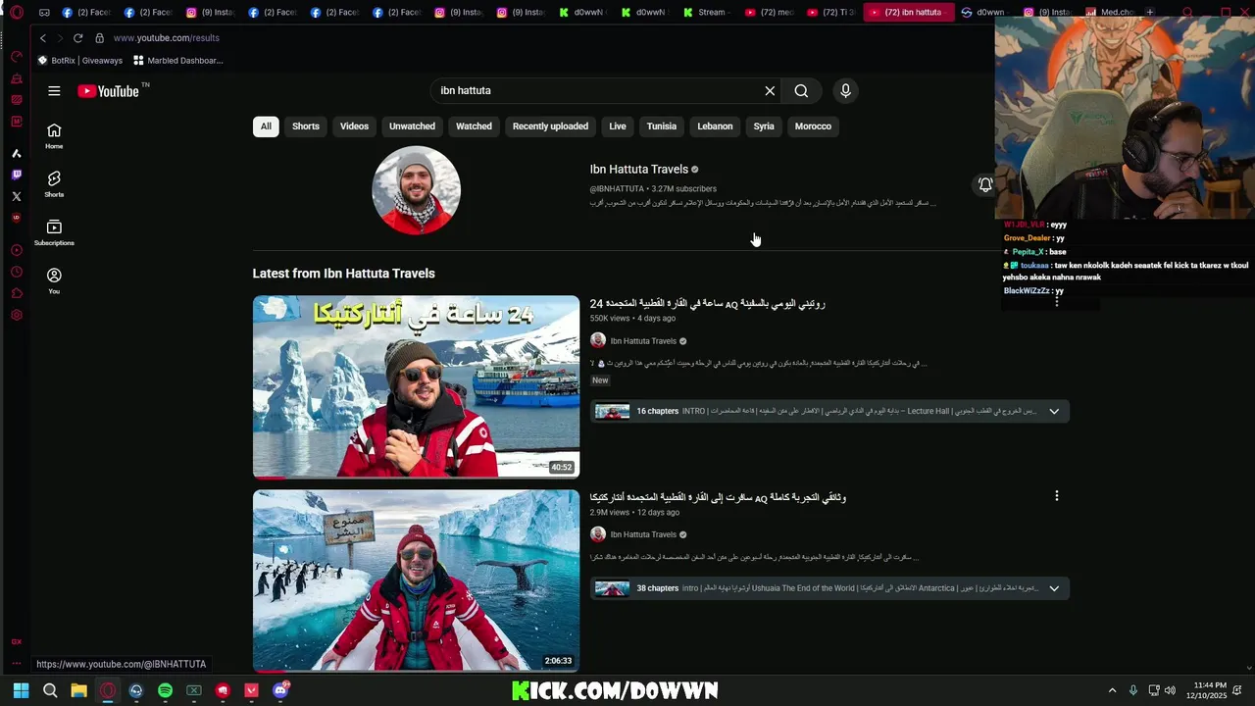This screenshot has height=706, width=1255.
Task: Reload the page in Opera
Action: click(77, 38)
